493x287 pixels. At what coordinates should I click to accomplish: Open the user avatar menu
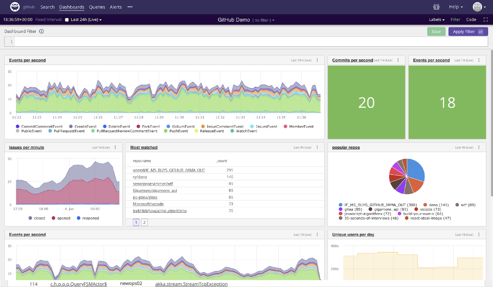(x=479, y=7)
